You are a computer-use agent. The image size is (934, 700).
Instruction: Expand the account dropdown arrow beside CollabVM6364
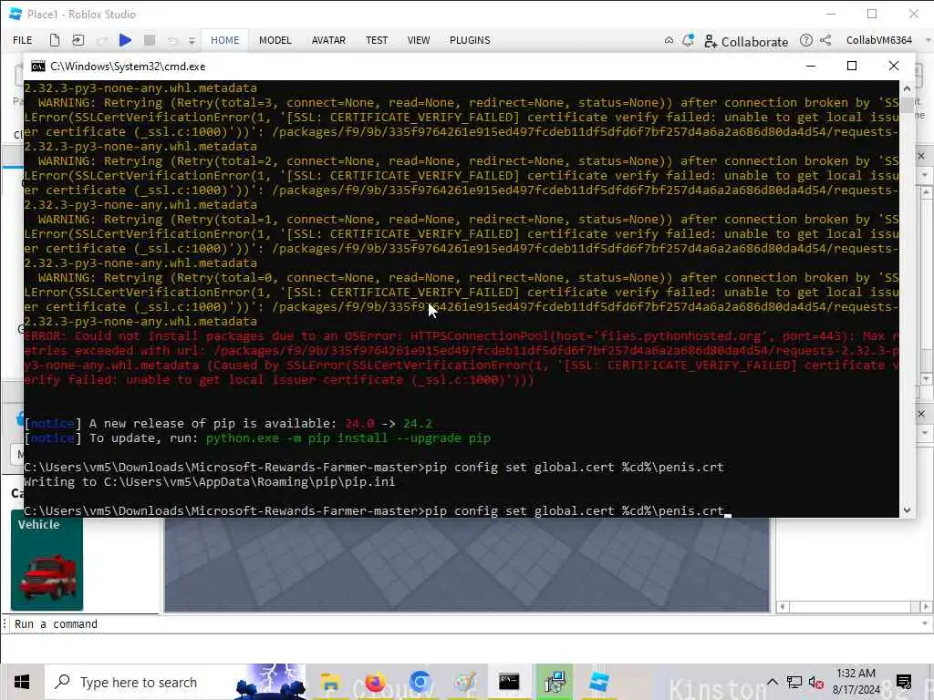928,40
